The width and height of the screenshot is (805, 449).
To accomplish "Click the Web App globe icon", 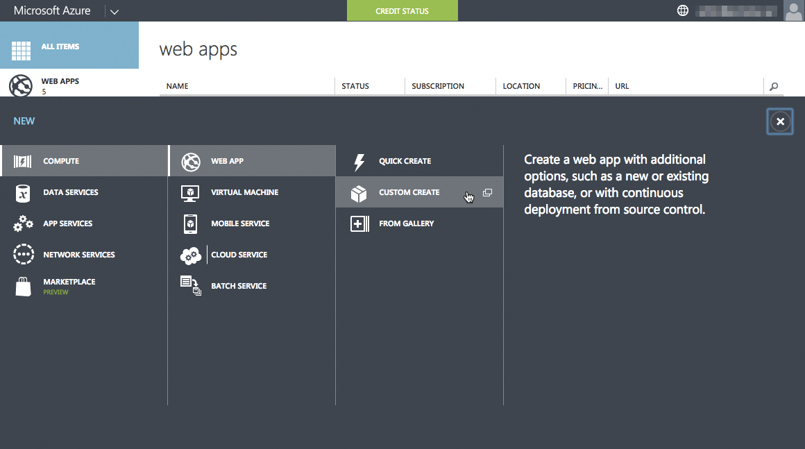I will (x=190, y=162).
